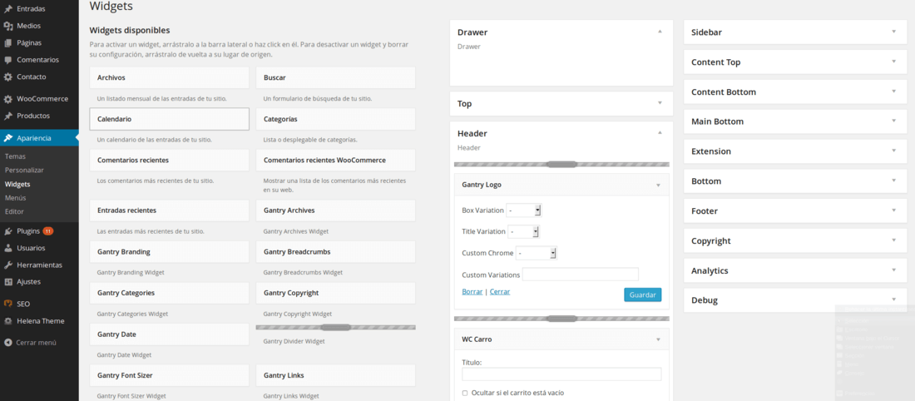Open the Temas submenu item

15,156
